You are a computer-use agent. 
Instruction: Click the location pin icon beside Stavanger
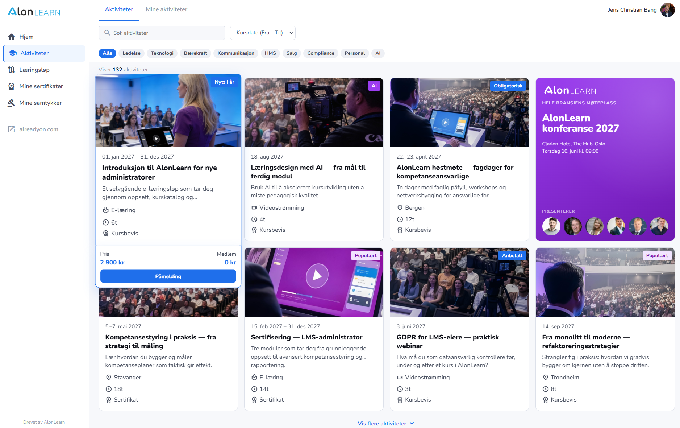[x=109, y=378]
